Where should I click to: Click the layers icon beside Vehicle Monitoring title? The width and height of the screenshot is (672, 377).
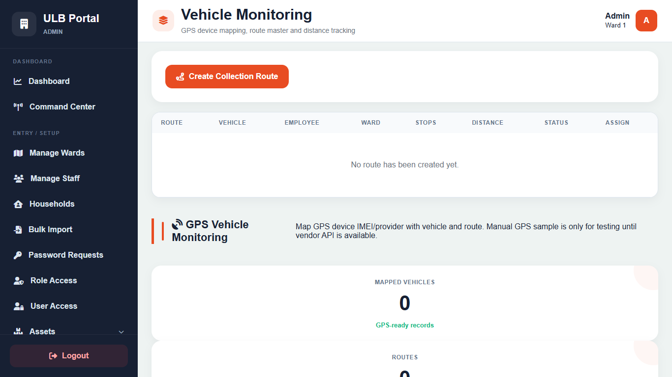click(163, 21)
